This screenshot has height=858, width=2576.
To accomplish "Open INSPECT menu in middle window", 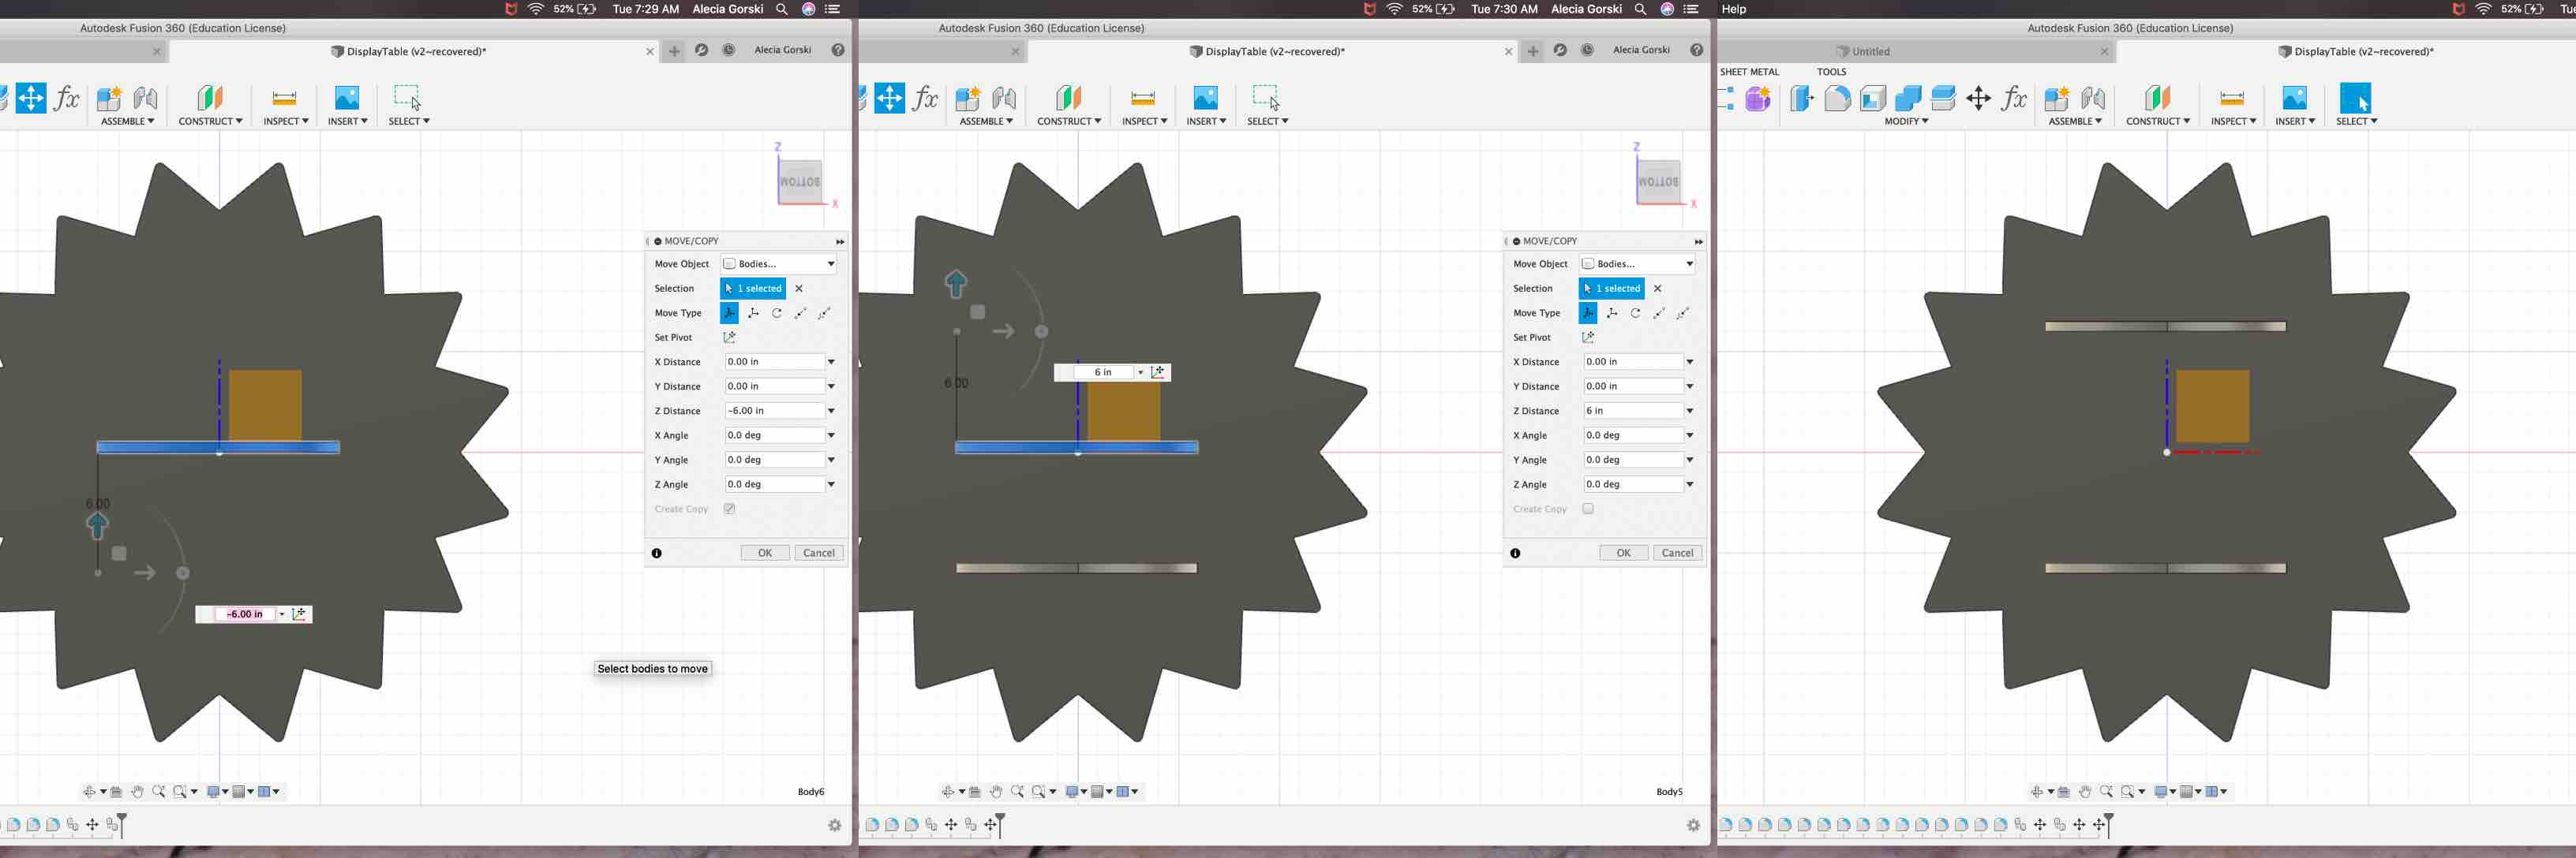I will [x=1144, y=121].
